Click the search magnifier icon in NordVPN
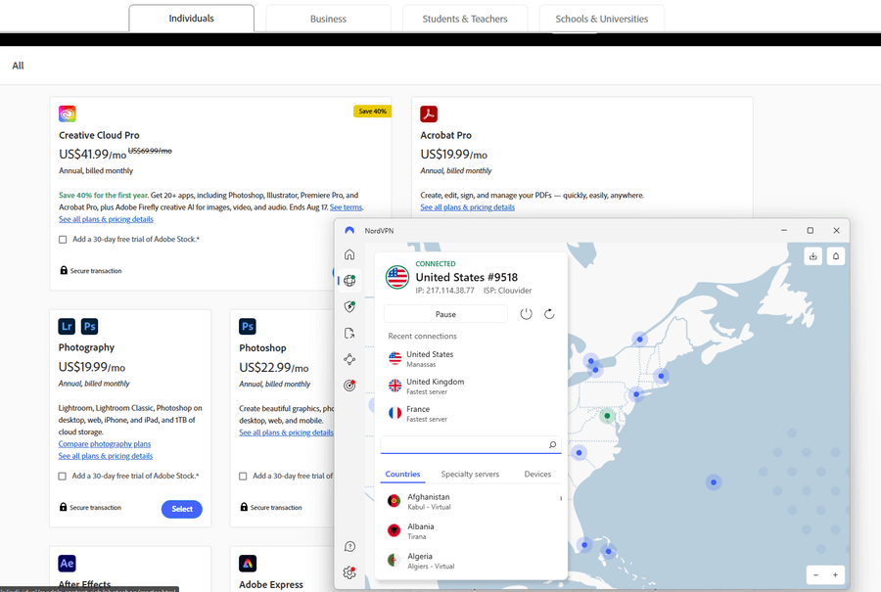Viewport: 881px width, 592px height. click(553, 445)
